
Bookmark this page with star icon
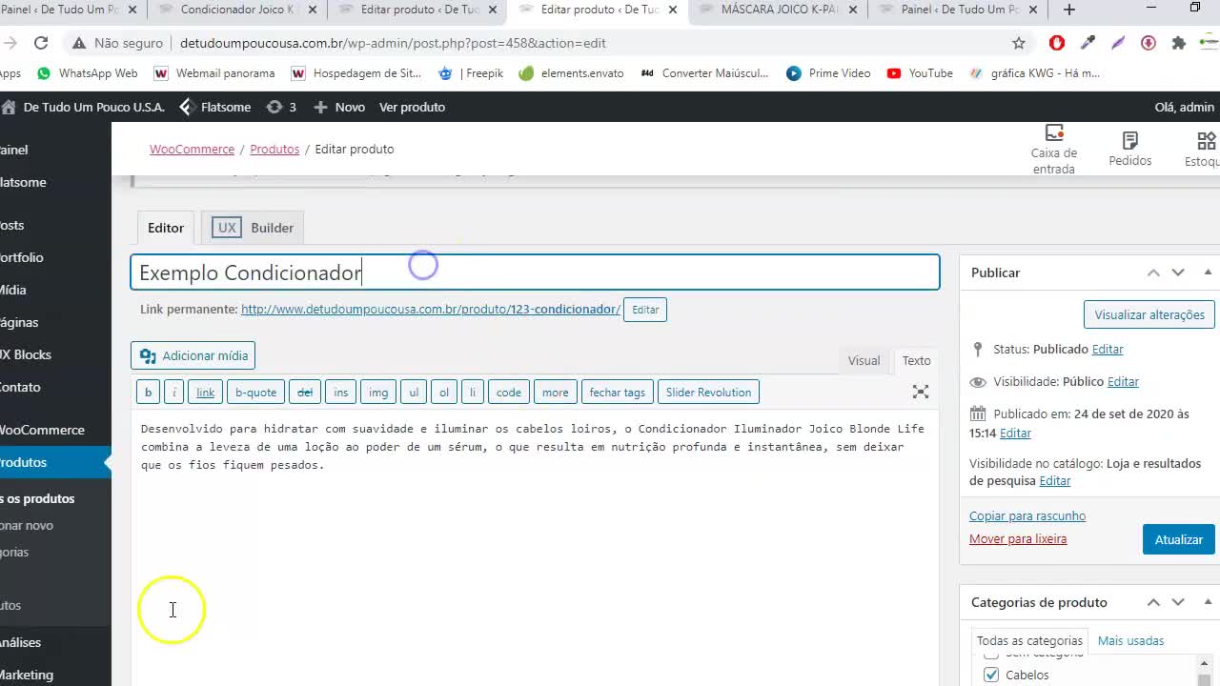pos(1019,43)
